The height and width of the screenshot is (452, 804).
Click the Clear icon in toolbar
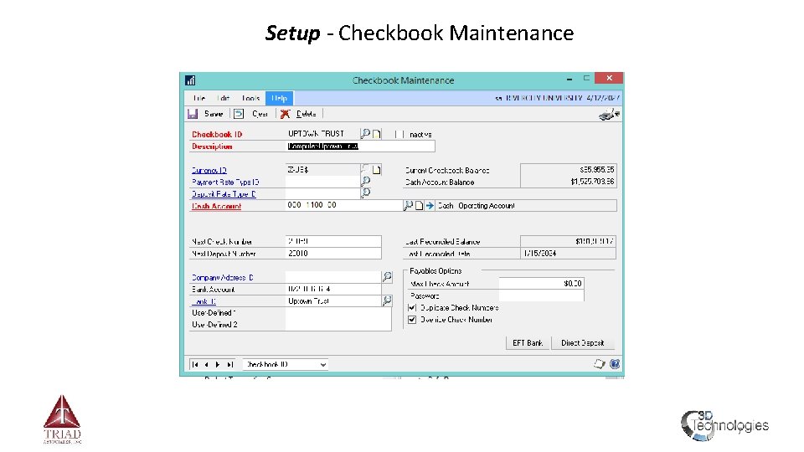pos(239,114)
